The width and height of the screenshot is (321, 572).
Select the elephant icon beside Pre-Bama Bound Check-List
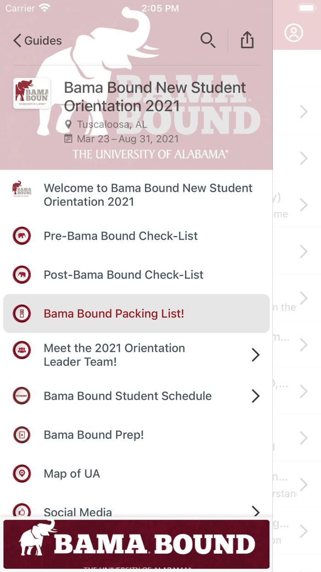pyautogui.click(x=22, y=236)
